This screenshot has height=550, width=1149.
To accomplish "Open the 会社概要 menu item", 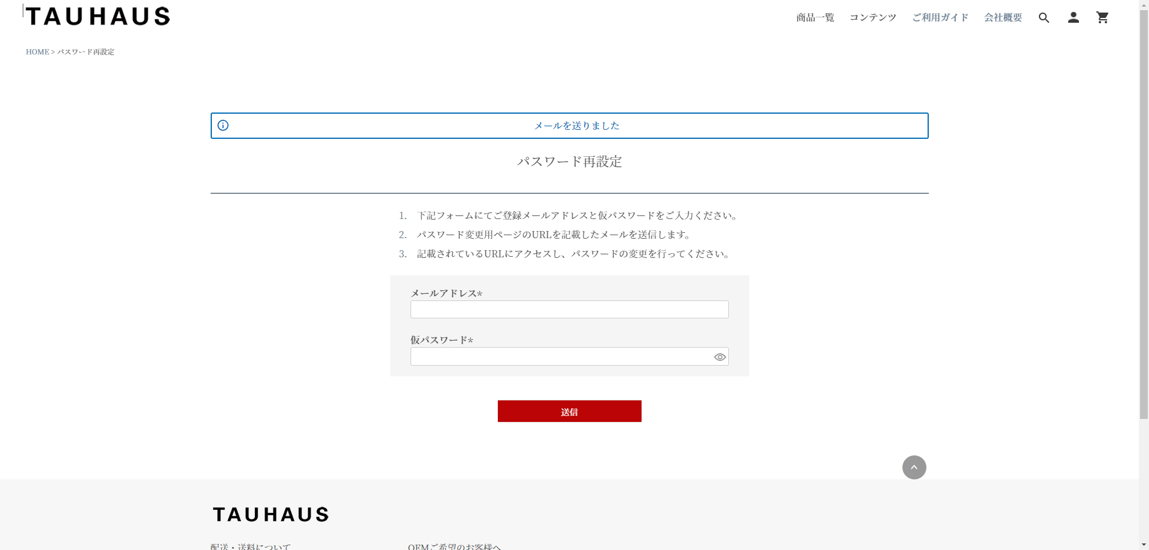I will (x=1003, y=18).
